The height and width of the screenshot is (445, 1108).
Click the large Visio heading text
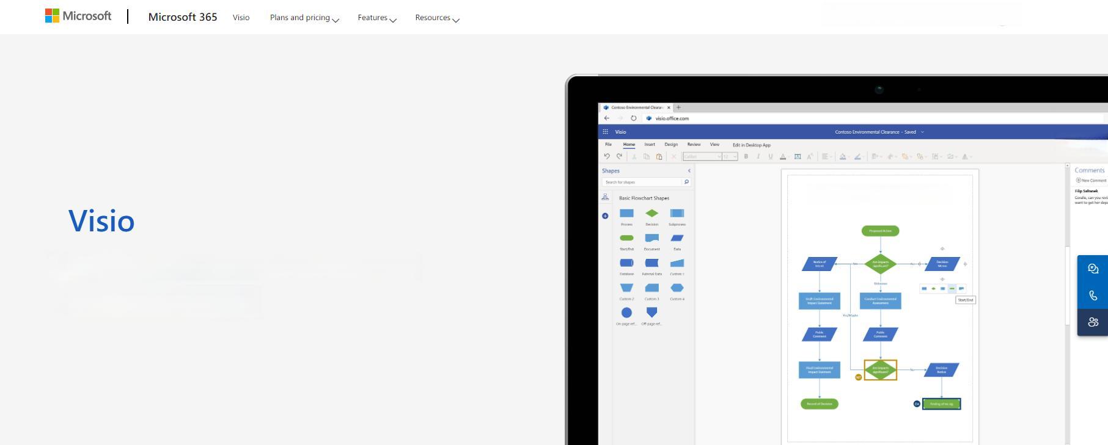[101, 220]
